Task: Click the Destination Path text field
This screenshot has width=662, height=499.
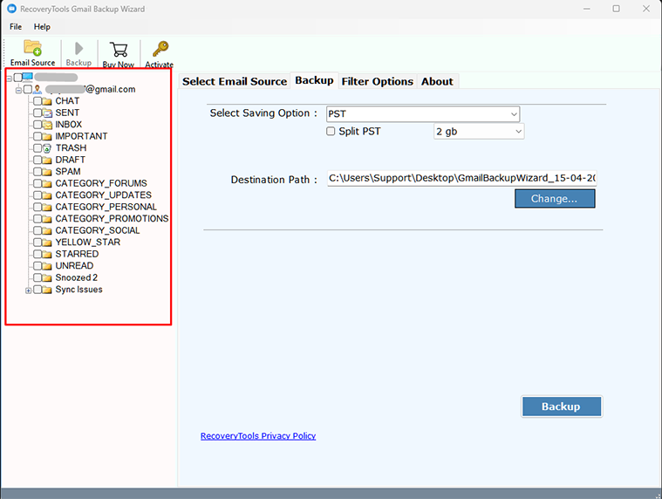Action: pyautogui.click(x=462, y=178)
